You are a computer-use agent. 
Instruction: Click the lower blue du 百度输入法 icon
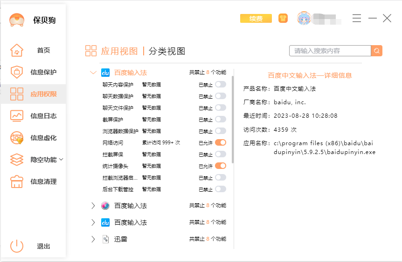(x=105, y=222)
